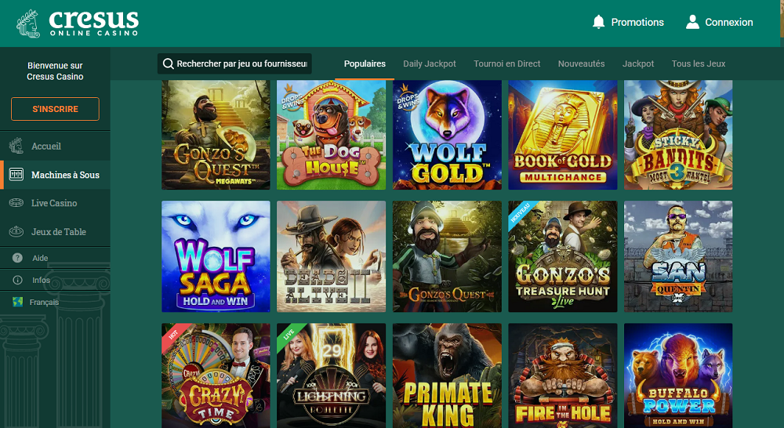Open Gonzo's Quest game tile
This screenshot has width=784, height=428.
[447, 256]
